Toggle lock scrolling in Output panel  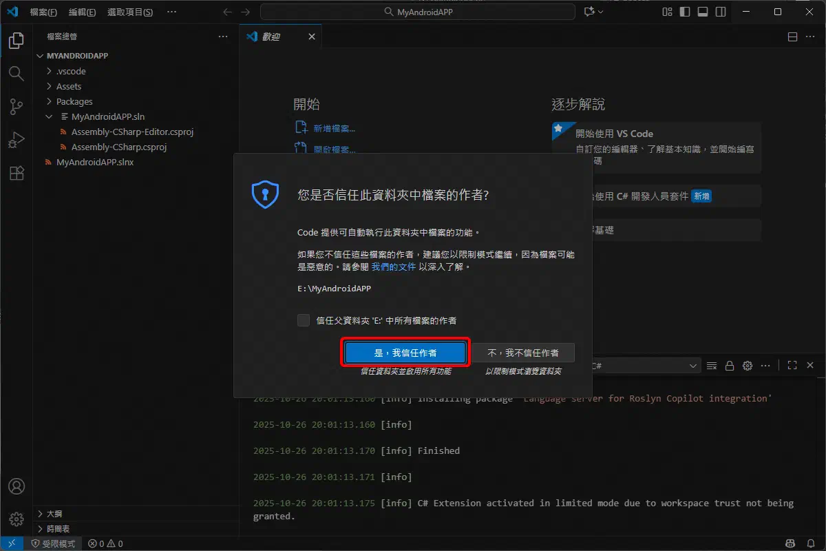click(x=730, y=365)
